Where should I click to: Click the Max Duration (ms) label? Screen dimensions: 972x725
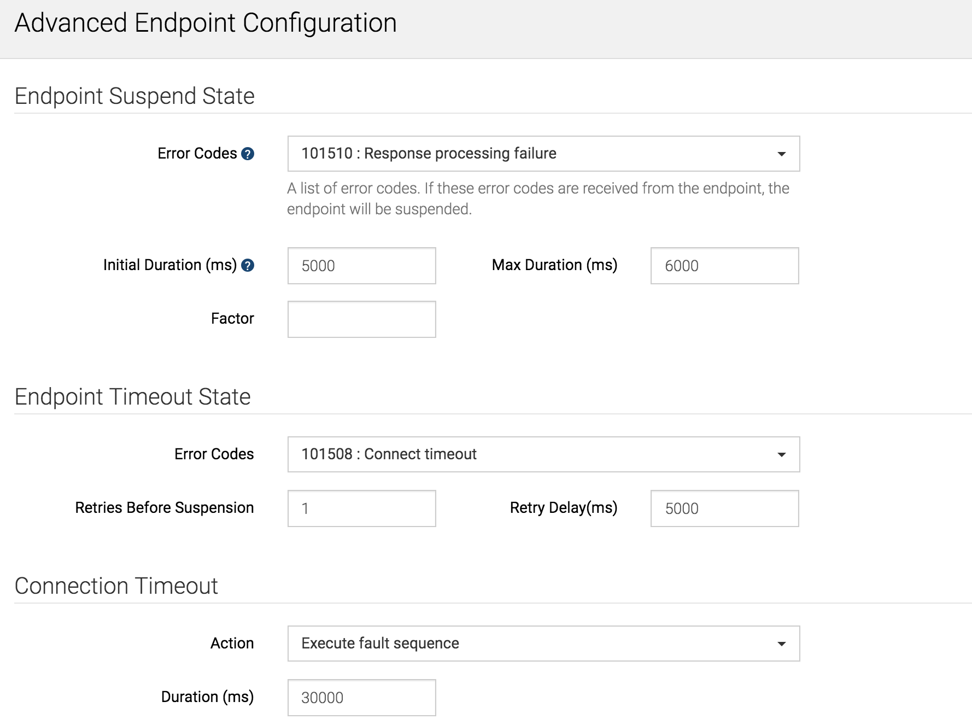[554, 265]
